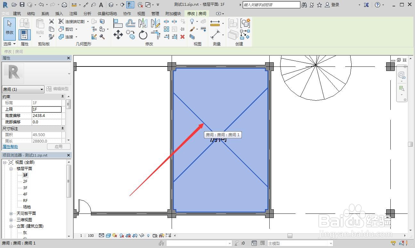Collapse the Dimensions (尺寸标注) section
The height and width of the screenshot is (248, 415).
tap(63, 128)
